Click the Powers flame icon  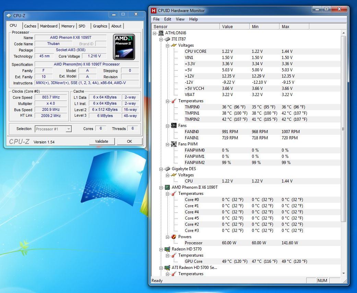174,237
